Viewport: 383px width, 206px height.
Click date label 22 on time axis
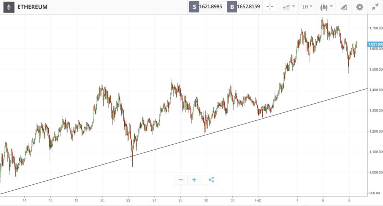tap(128, 200)
